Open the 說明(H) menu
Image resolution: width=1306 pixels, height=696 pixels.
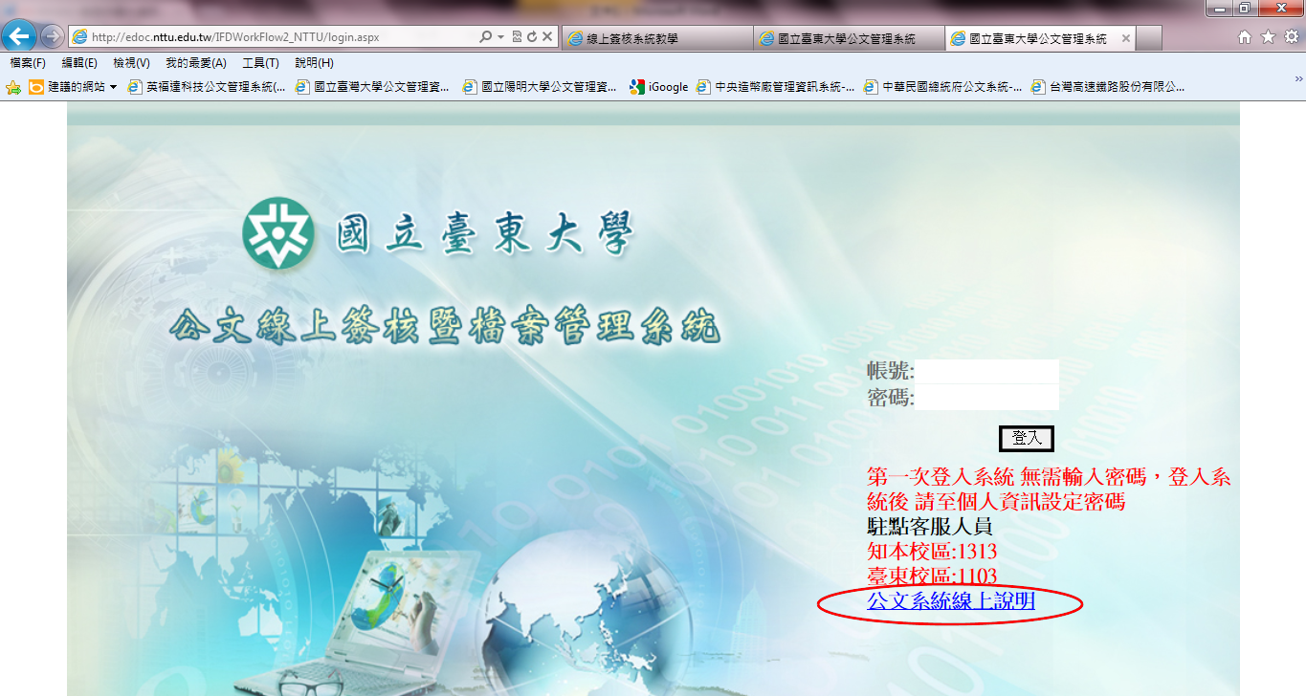tap(314, 63)
